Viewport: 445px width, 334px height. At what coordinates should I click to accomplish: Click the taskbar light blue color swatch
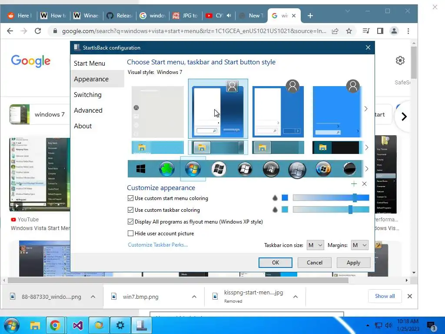(x=285, y=210)
